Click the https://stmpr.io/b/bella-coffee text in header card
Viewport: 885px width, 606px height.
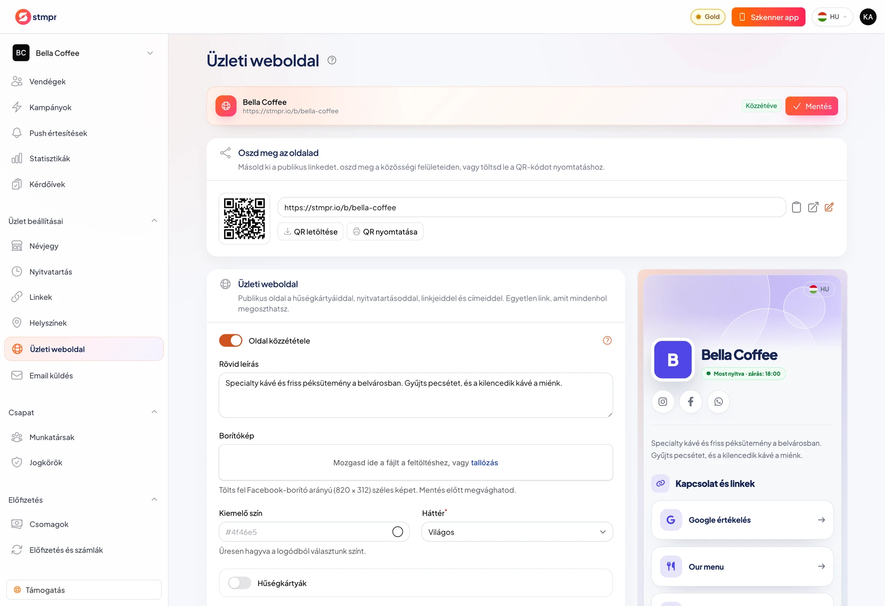[290, 111]
